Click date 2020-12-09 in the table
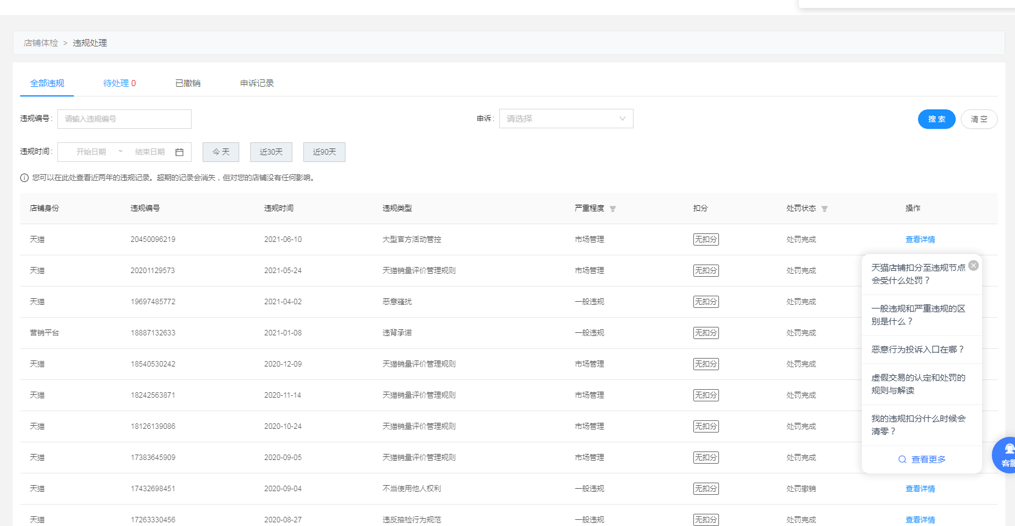Screen dimensions: 1015x526 pyautogui.click(x=283, y=364)
